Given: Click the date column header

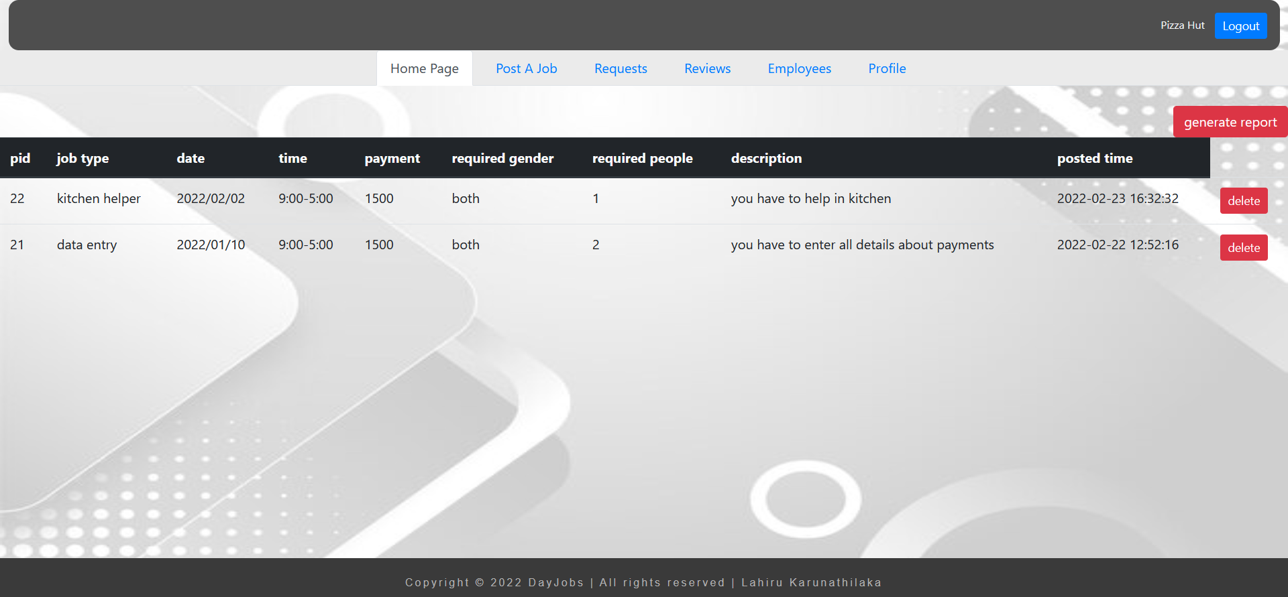Looking at the screenshot, I should (191, 158).
